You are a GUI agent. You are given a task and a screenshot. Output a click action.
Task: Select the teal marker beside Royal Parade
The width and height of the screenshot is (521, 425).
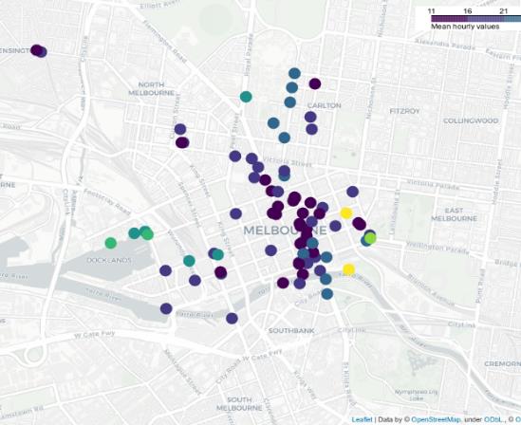click(x=246, y=97)
